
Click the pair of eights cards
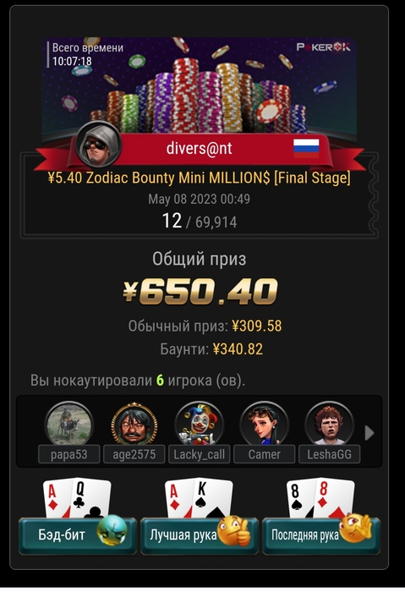(x=320, y=498)
